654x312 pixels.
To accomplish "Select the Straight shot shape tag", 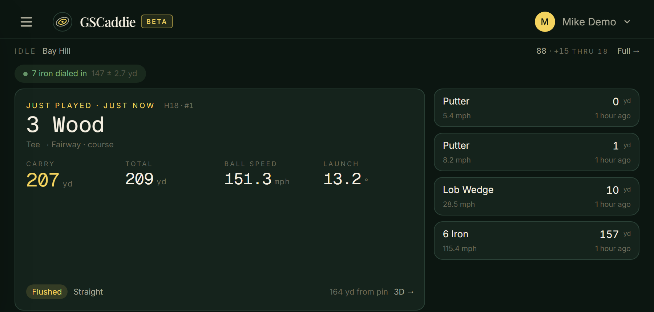I will (88, 292).
